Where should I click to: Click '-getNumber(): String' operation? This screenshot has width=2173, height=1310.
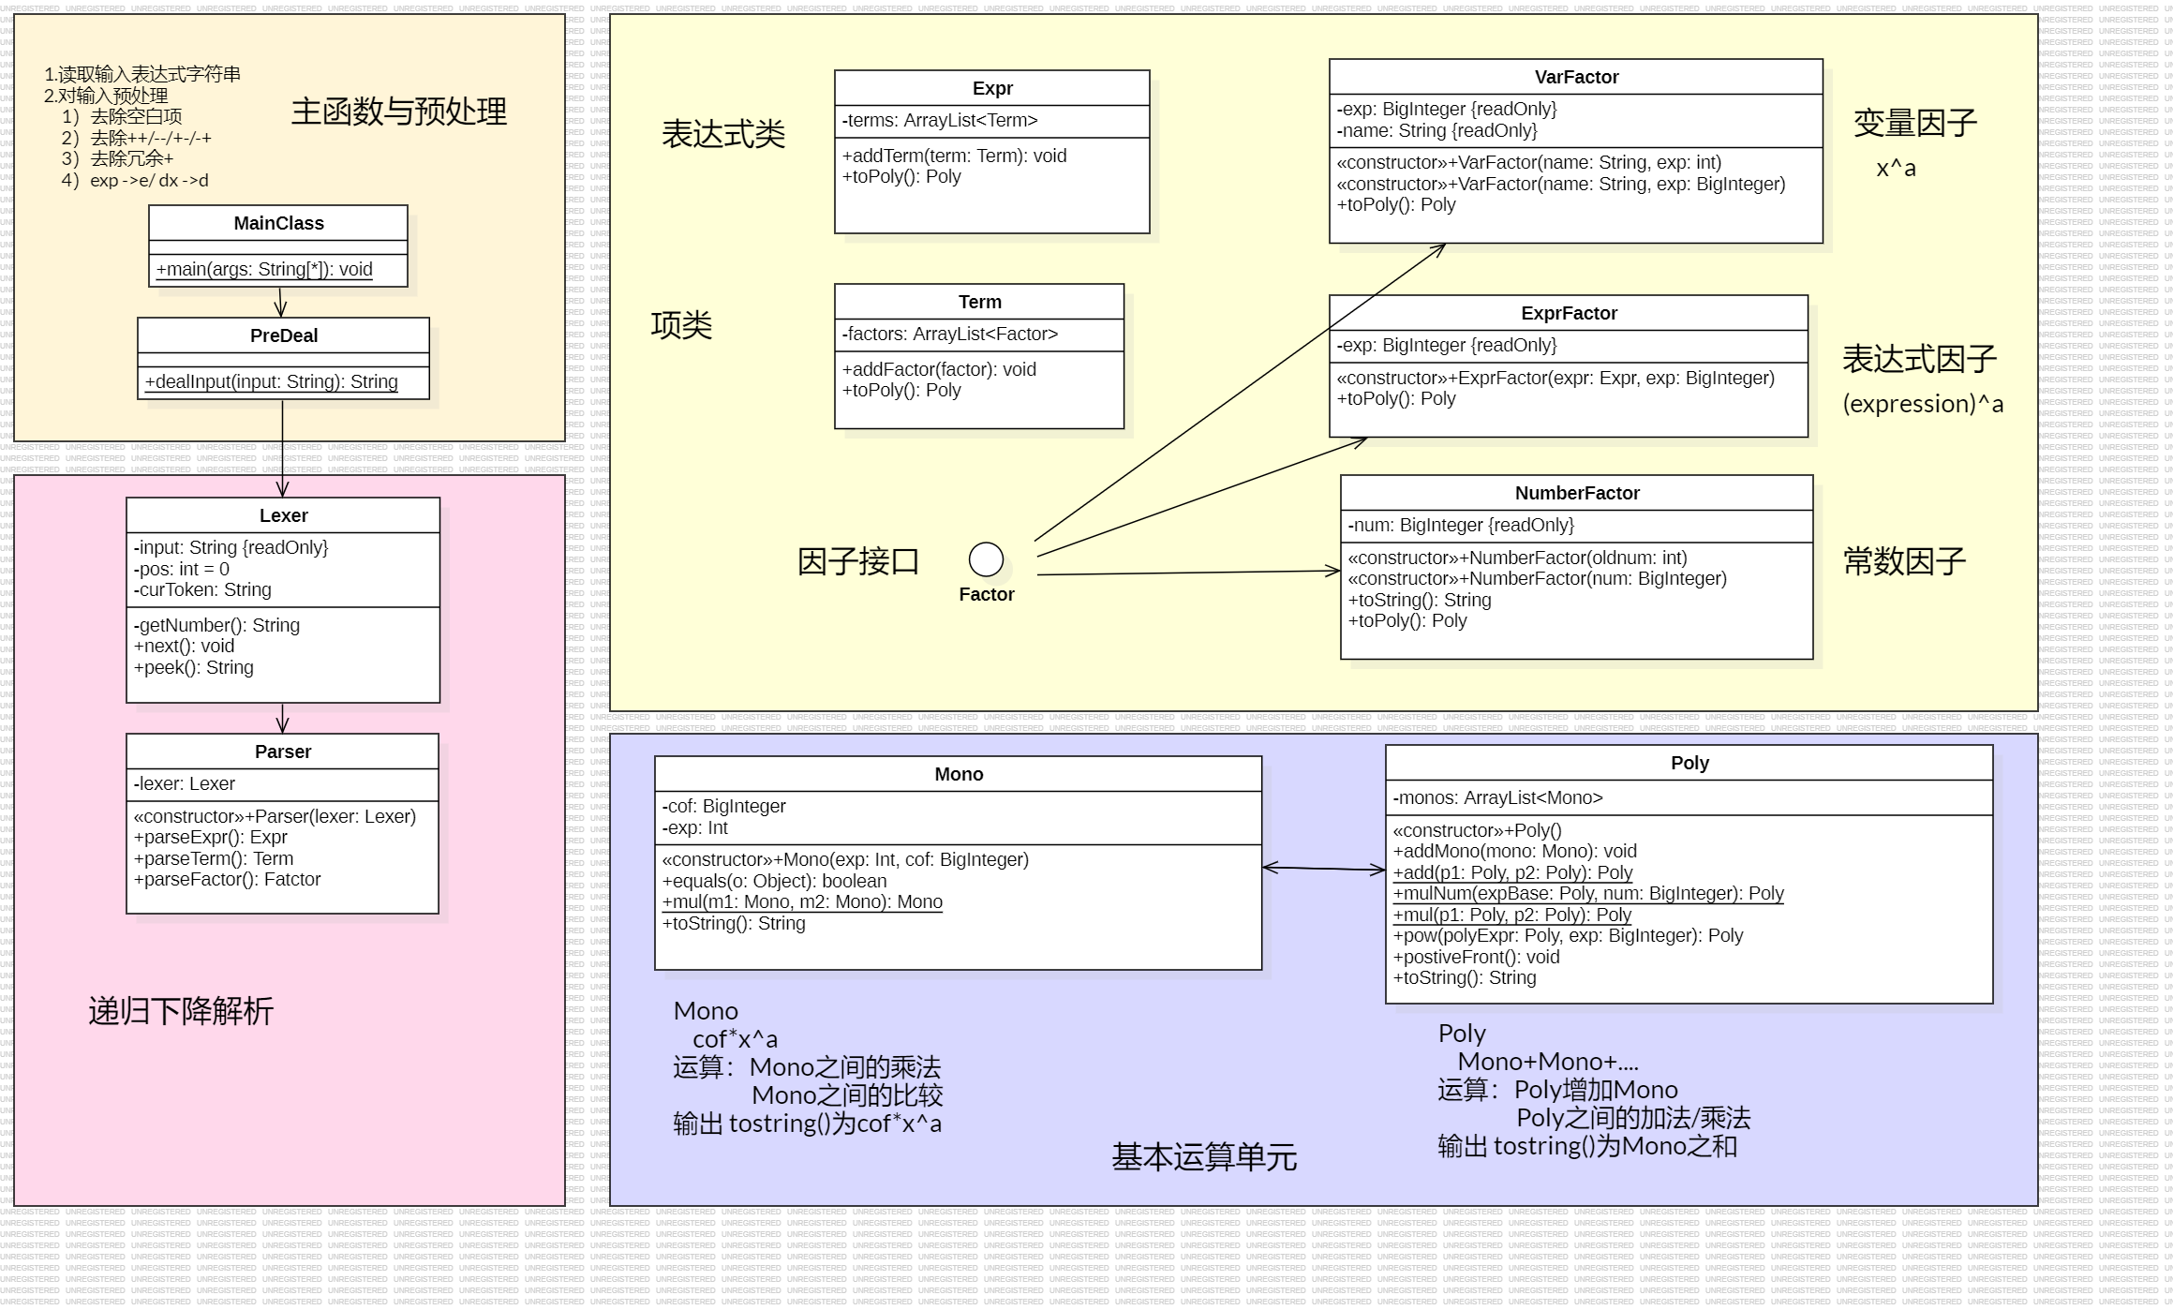216,625
